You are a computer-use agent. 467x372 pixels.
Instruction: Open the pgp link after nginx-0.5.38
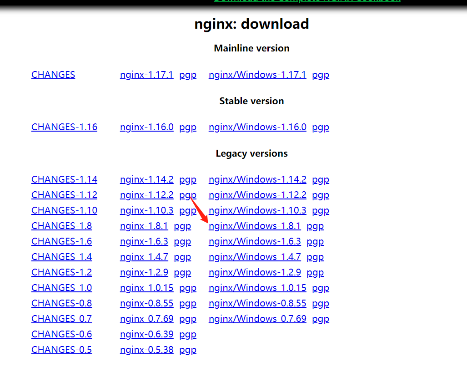[x=188, y=351]
